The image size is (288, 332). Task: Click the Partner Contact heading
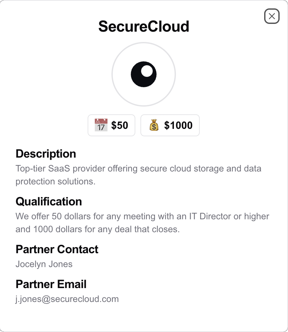(x=57, y=249)
